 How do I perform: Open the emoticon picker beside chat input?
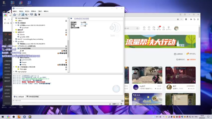pyautogui.click(x=122, y=101)
